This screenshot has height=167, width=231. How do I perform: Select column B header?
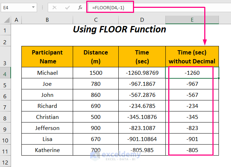click(47, 20)
